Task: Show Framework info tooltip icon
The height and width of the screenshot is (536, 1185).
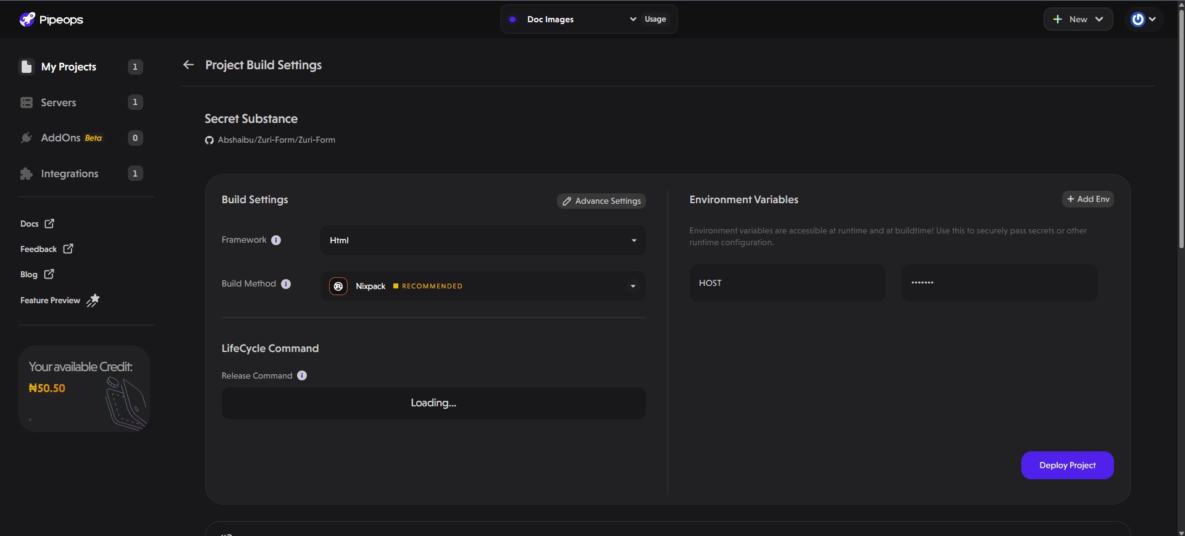Action: point(276,240)
